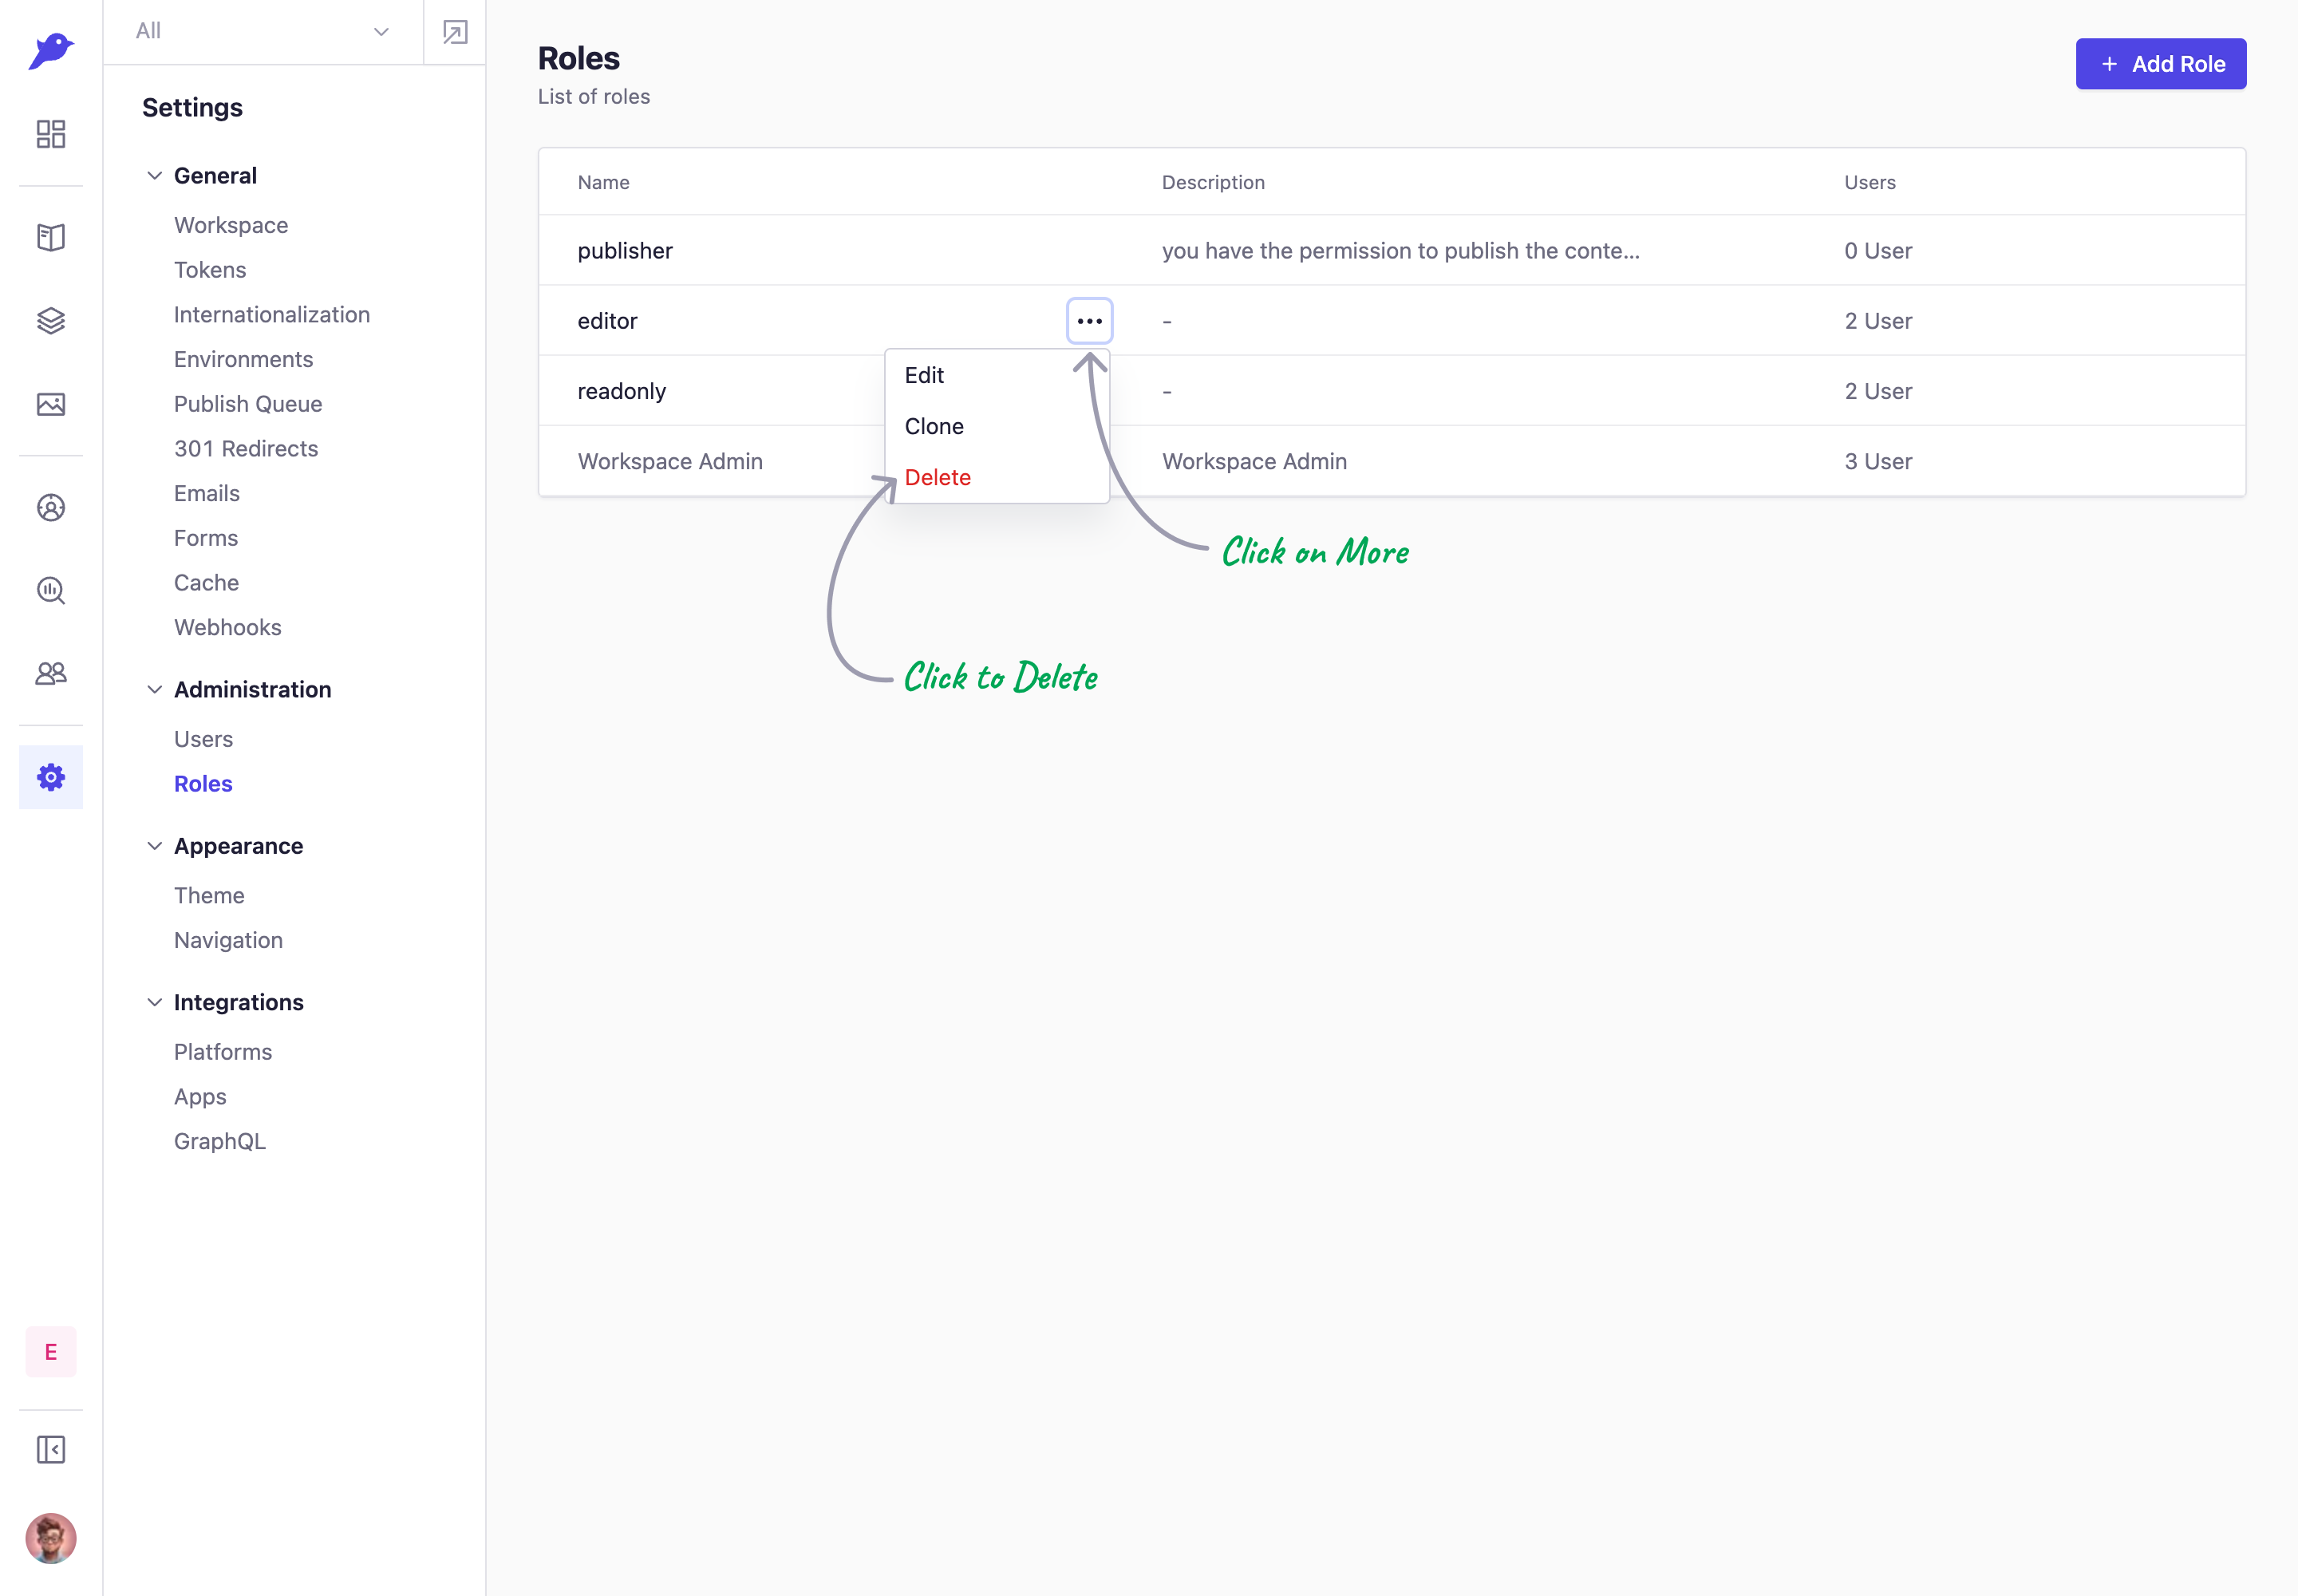Open 301 Redirects settings

246,449
